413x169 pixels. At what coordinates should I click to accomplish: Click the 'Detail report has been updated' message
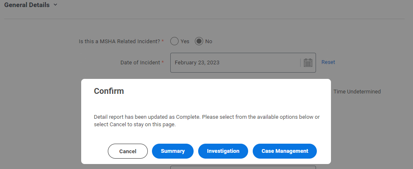[x=207, y=121]
